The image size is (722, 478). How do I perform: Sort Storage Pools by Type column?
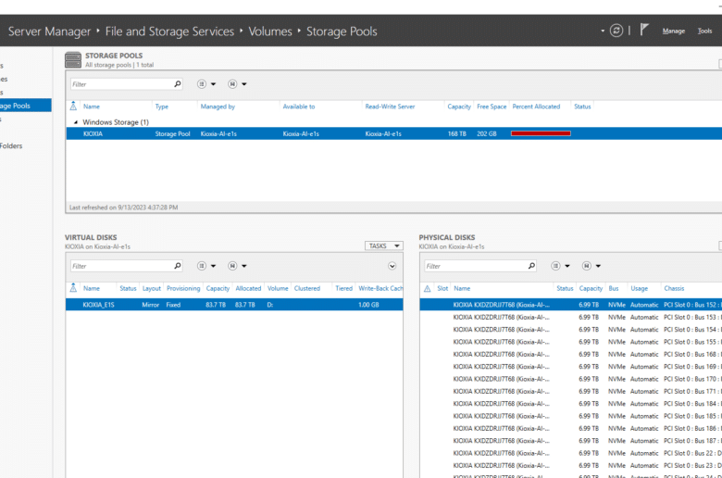coord(162,107)
